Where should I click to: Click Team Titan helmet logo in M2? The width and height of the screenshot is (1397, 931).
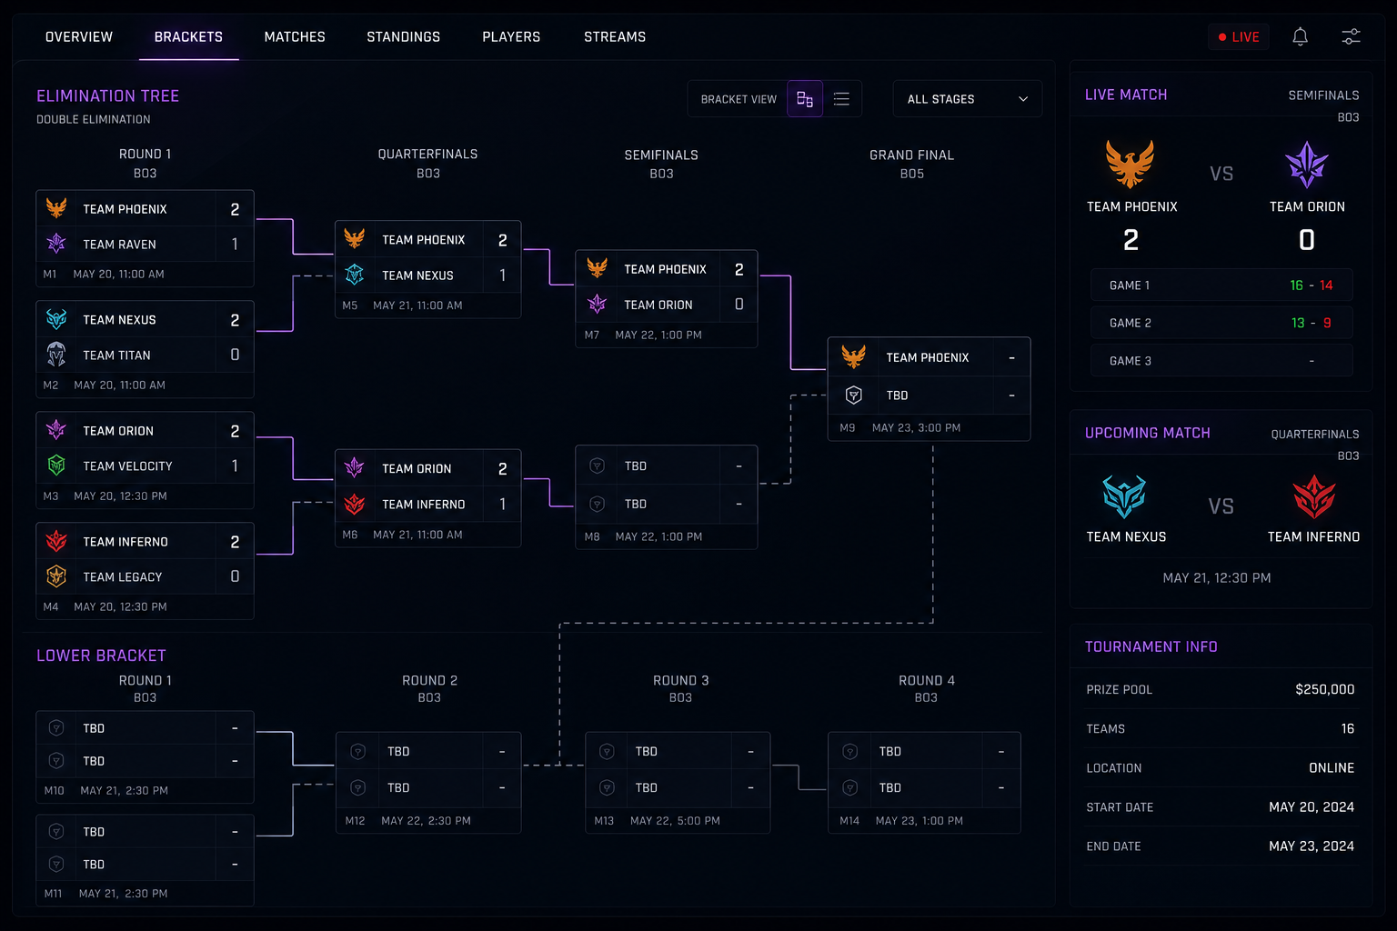56,355
